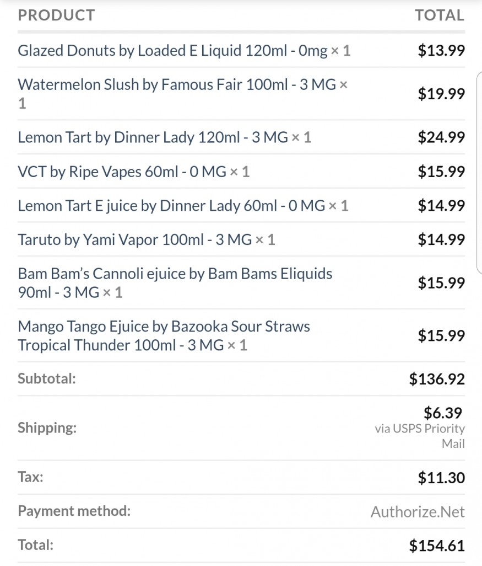Click the $24.99 Lemon Tart price
The width and height of the screenshot is (482, 566).
point(441,137)
